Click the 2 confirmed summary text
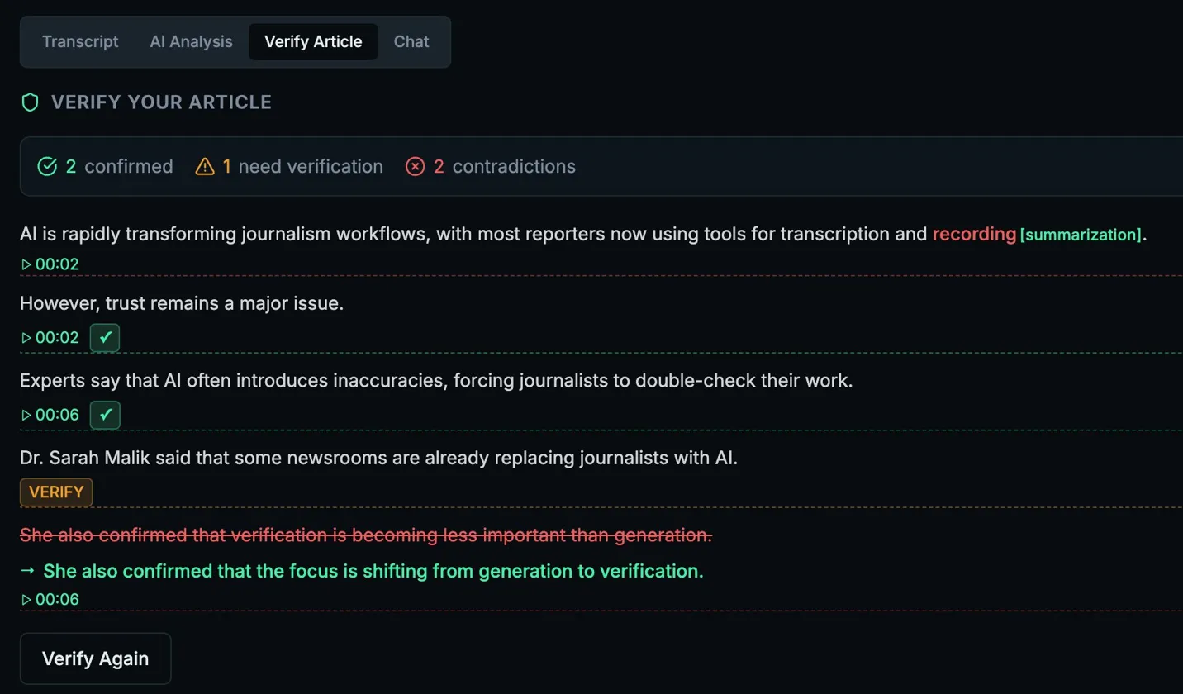This screenshot has width=1183, height=694. point(119,166)
